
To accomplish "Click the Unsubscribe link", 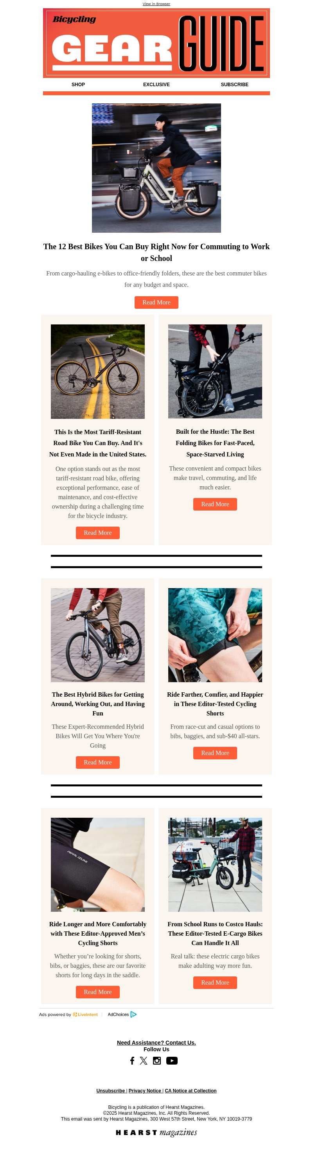I will (x=111, y=1090).
